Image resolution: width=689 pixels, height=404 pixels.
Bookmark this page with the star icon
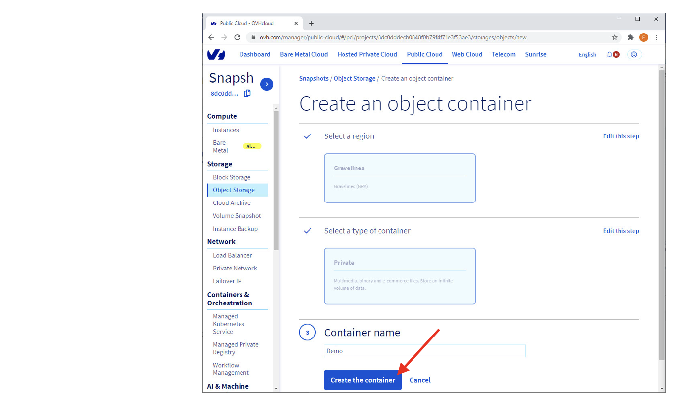coord(615,37)
